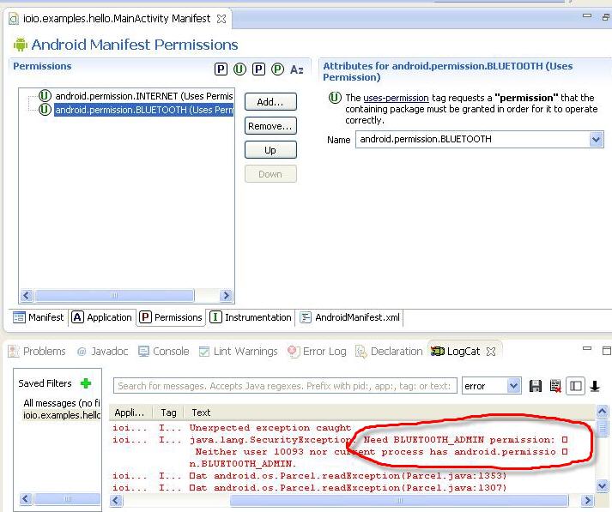The height and width of the screenshot is (512, 612).
Task: Restore the manifest editor pane
Action: click(606, 17)
